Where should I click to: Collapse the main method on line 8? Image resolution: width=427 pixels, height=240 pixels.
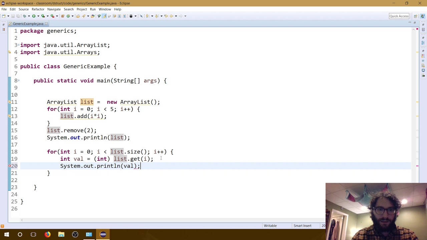tap(19, 81)
